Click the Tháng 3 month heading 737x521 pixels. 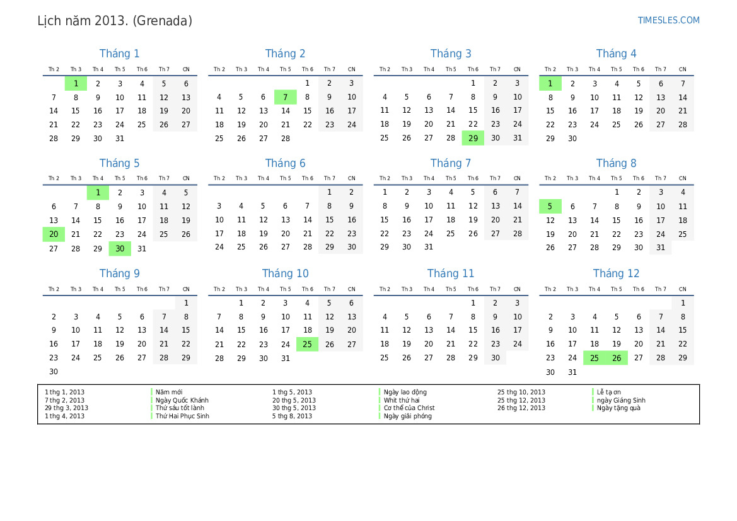click(451, 54)
